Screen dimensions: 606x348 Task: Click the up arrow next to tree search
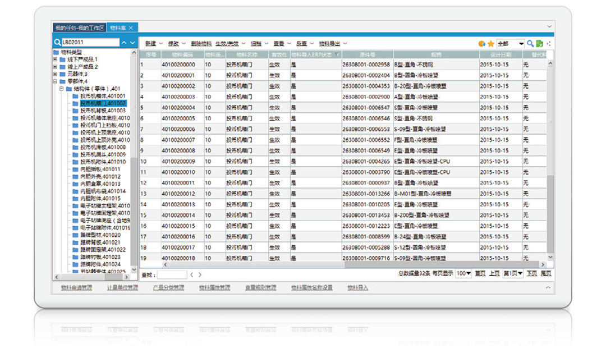pos(124,43)
